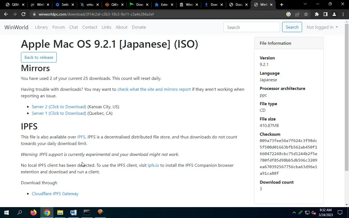The height and width of the screenshot is (218, 349).
Task: Click into the Search input field
Action: 252,27
